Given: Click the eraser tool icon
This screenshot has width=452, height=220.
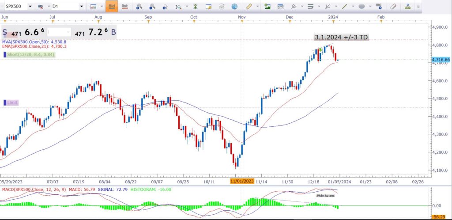Looking at the screenshot, I should [393, 6].
